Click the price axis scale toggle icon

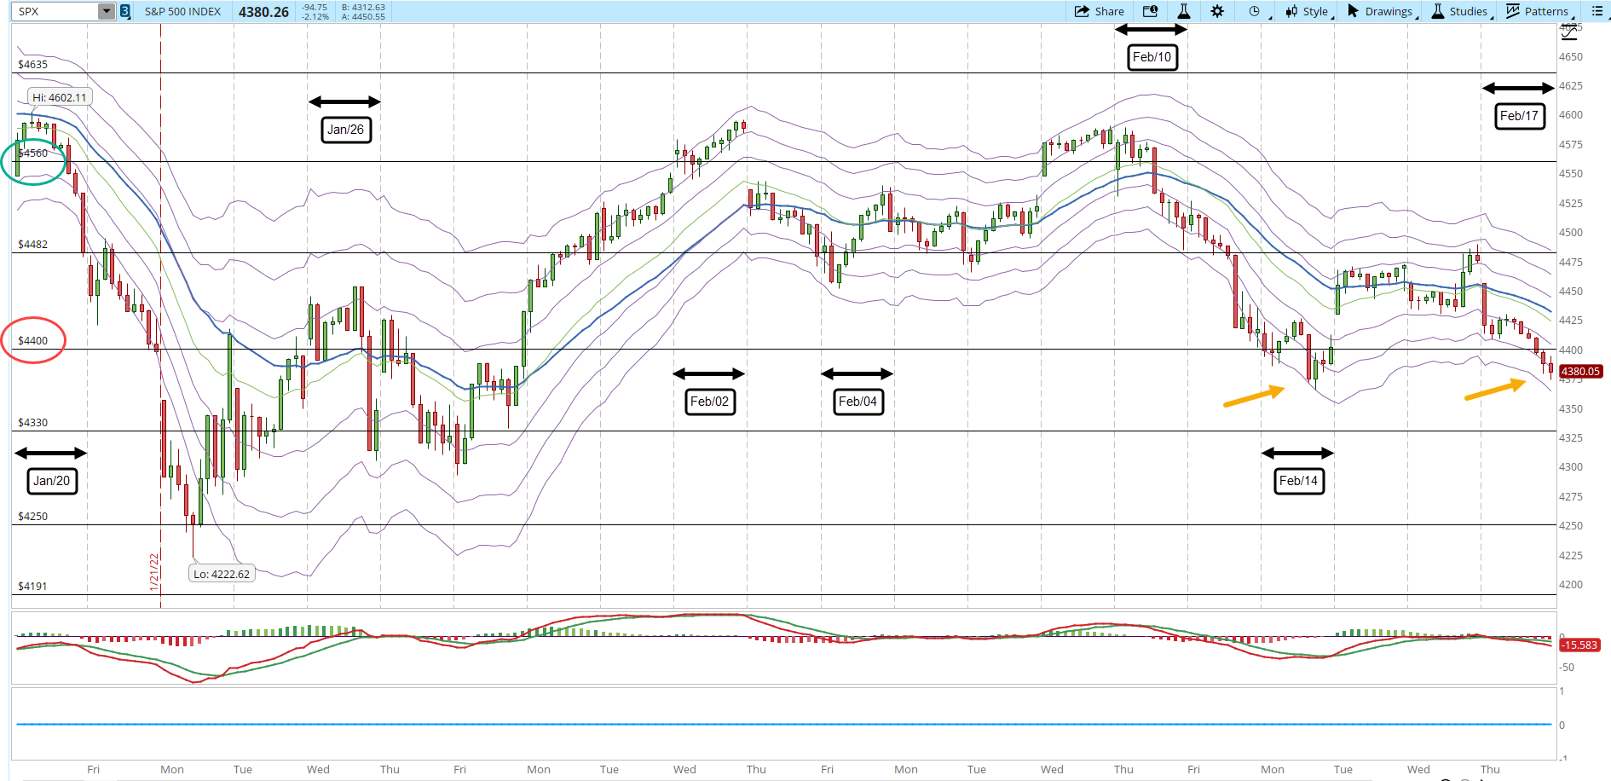coord(1568,32)
